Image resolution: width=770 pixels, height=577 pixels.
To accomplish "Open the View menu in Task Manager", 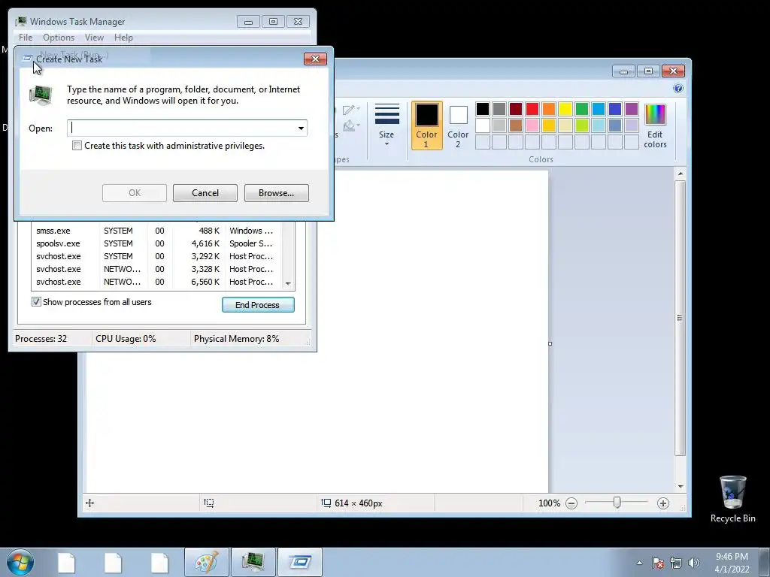I will click(x=94, y=38).
